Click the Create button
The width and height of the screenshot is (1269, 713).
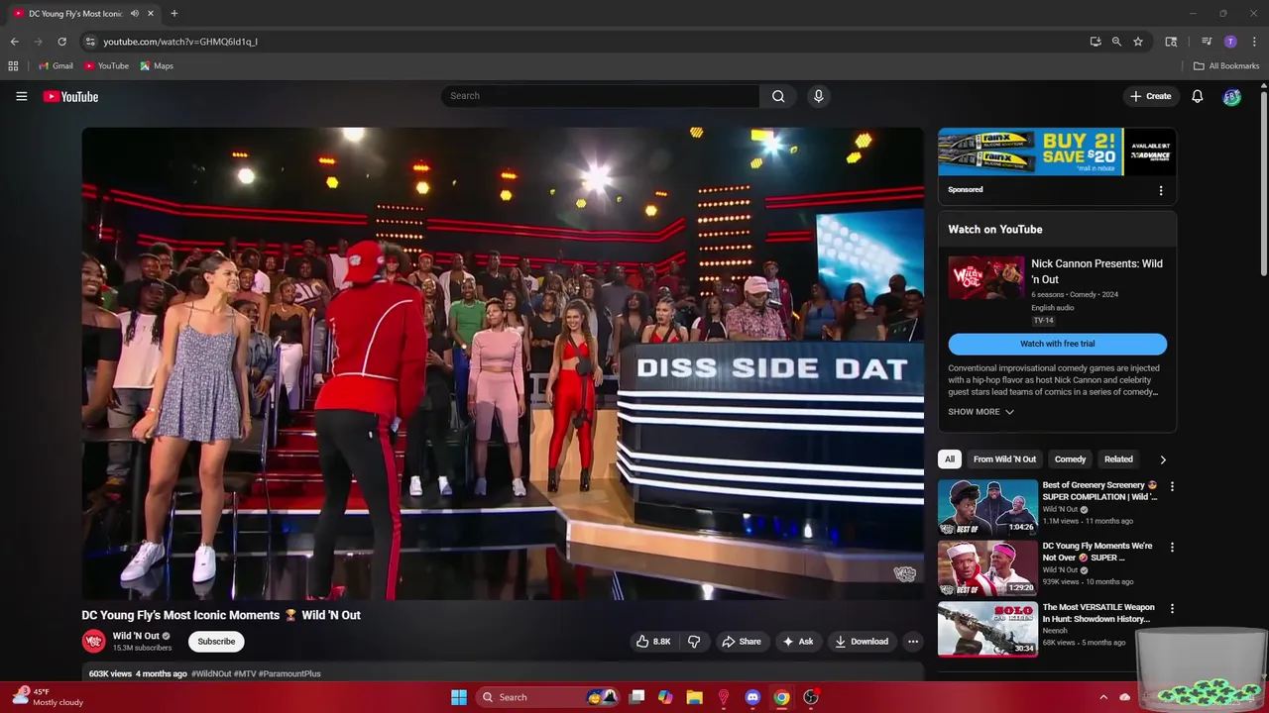(x=1151, y=96)
